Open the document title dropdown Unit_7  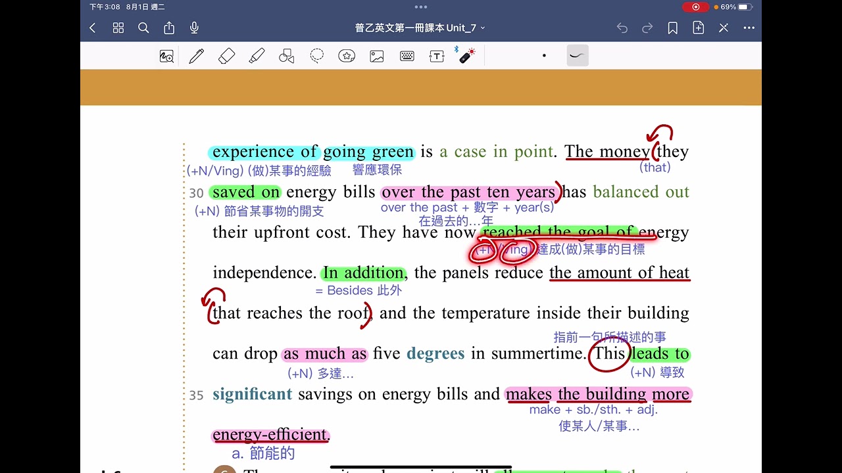420,28
